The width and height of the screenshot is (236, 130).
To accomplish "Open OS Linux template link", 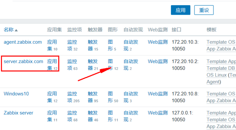I will coord(217,75).
